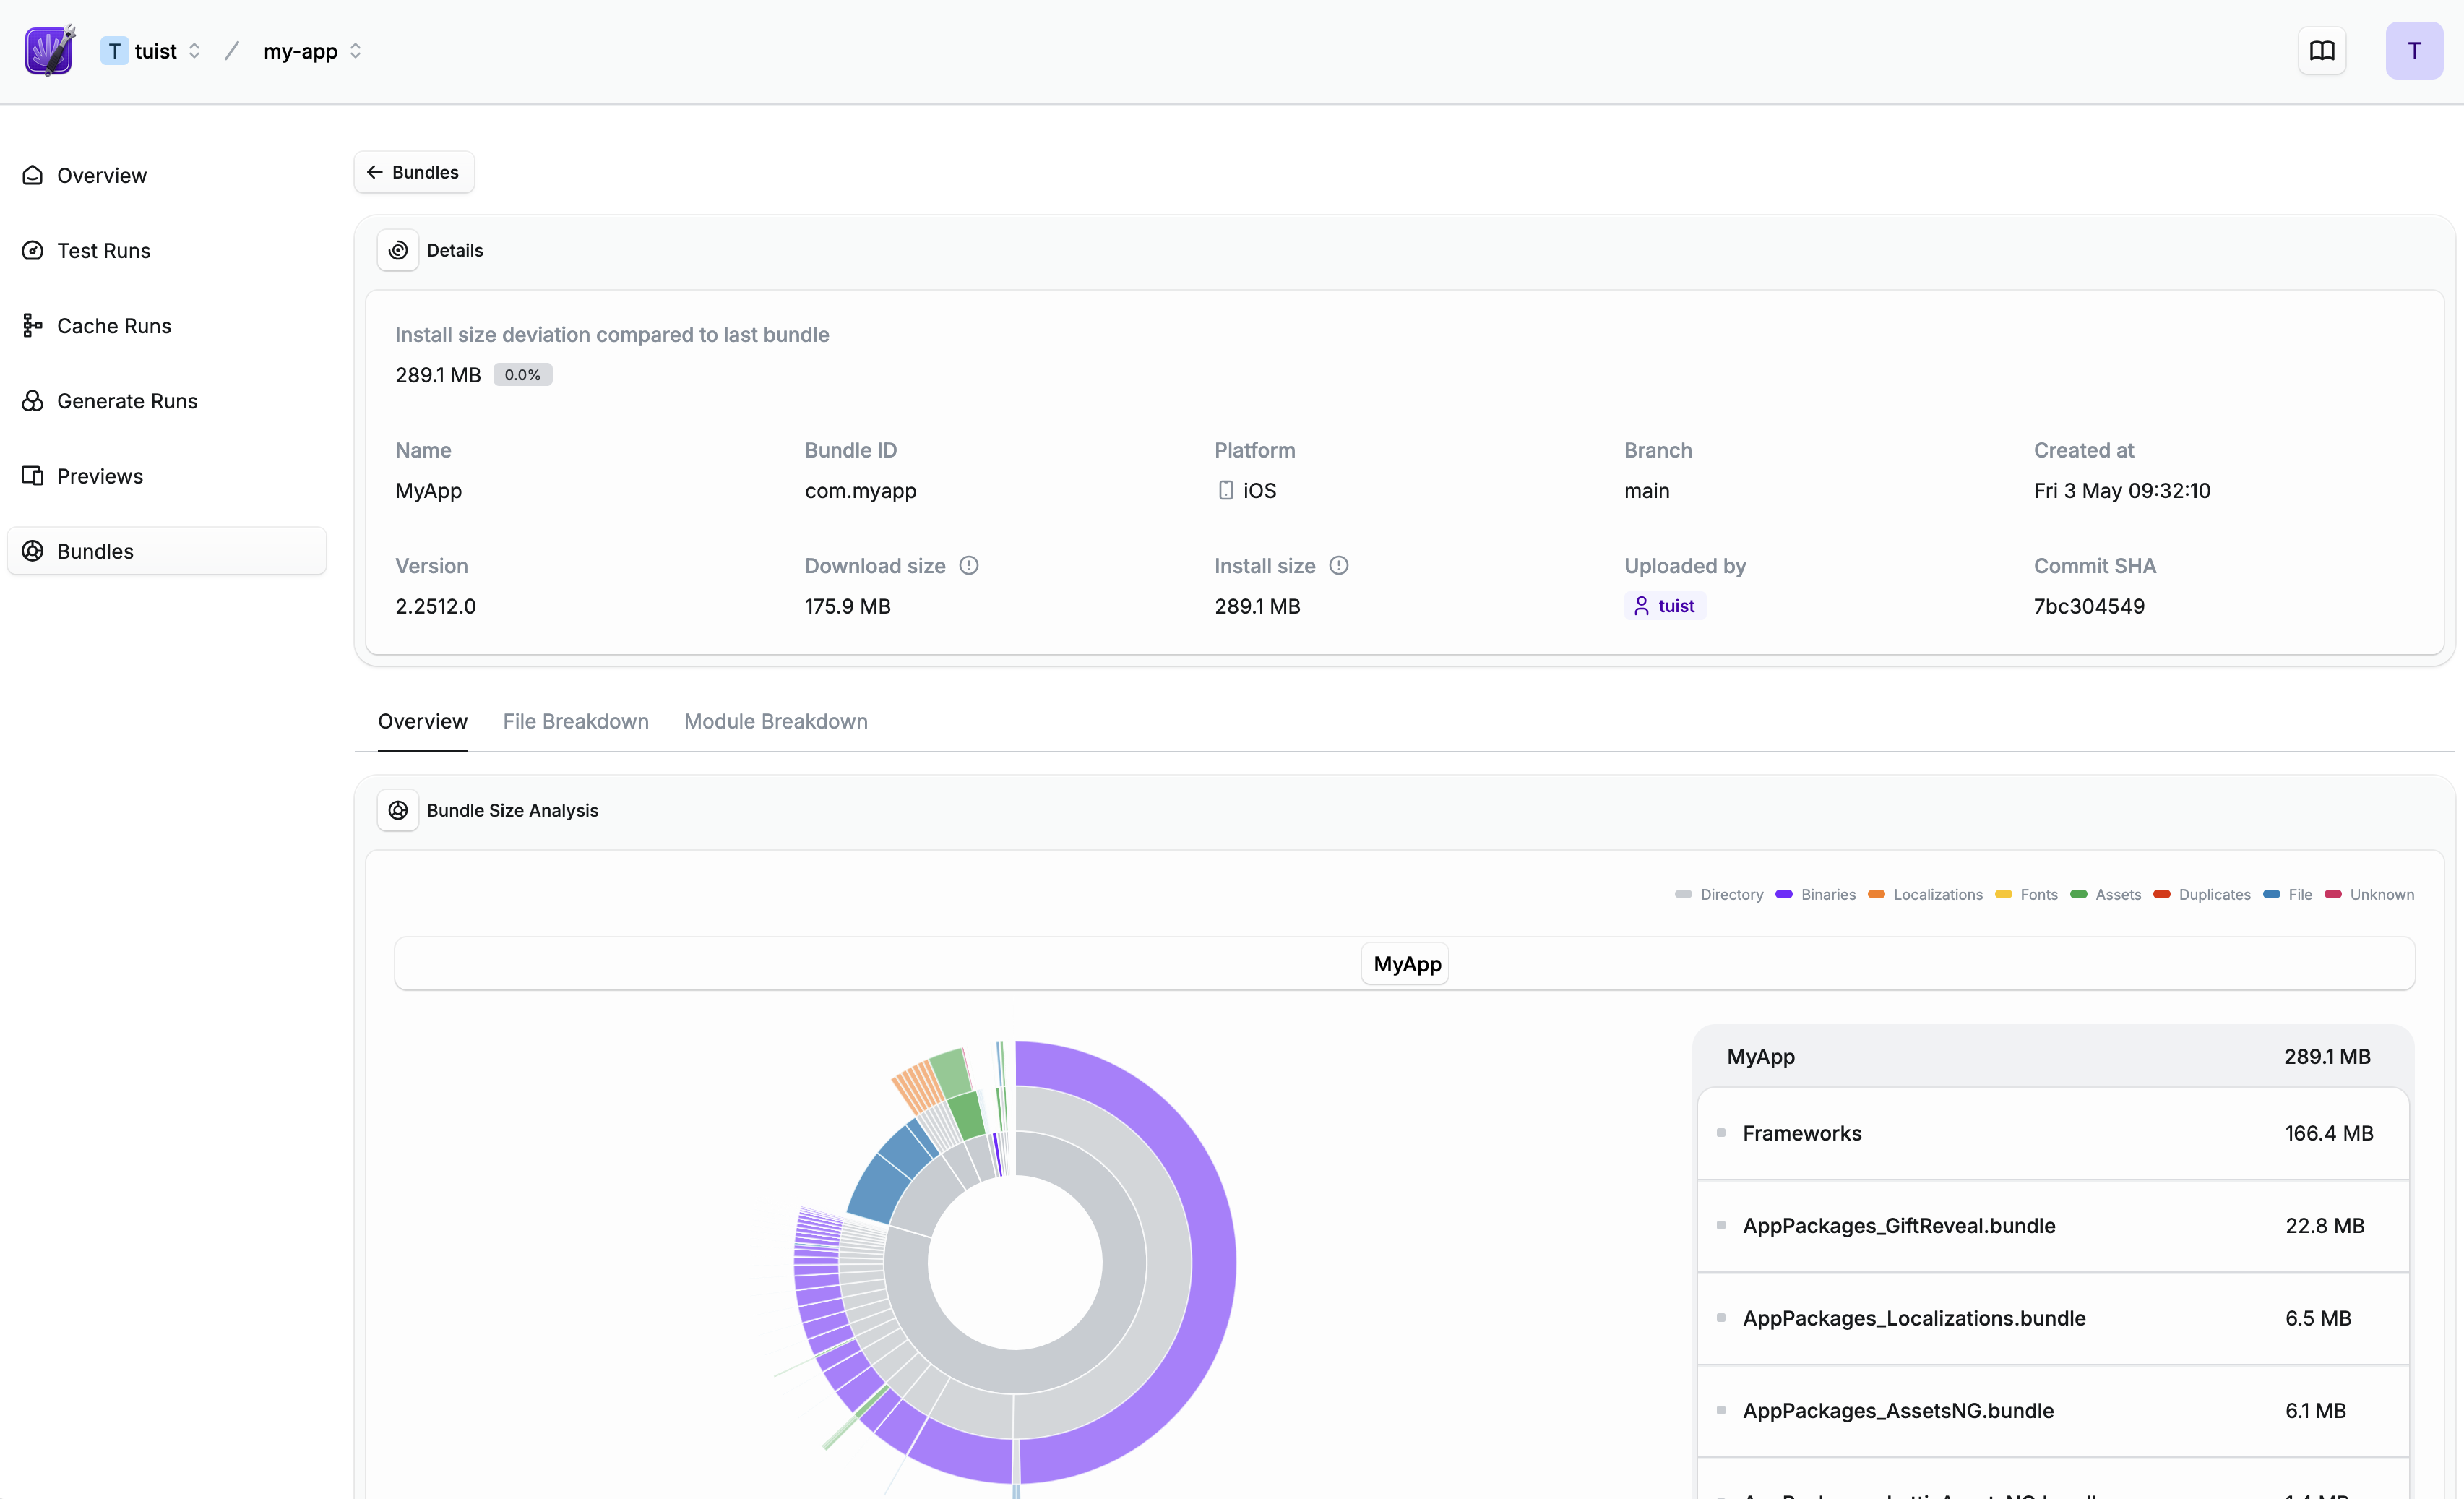Click the Install size info icon
The image size is (2464, 1499).
(x=1338, y=566)
